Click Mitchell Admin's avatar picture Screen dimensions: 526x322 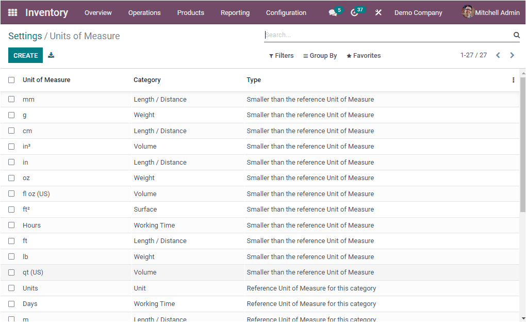[x=468, y=12]
